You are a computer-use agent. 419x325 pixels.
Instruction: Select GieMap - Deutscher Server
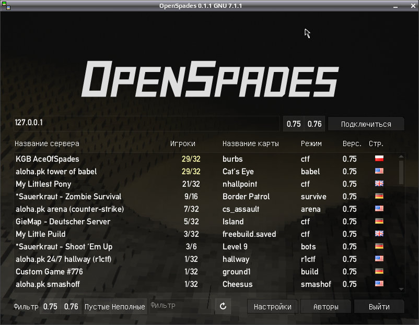[x=206, y=222]
